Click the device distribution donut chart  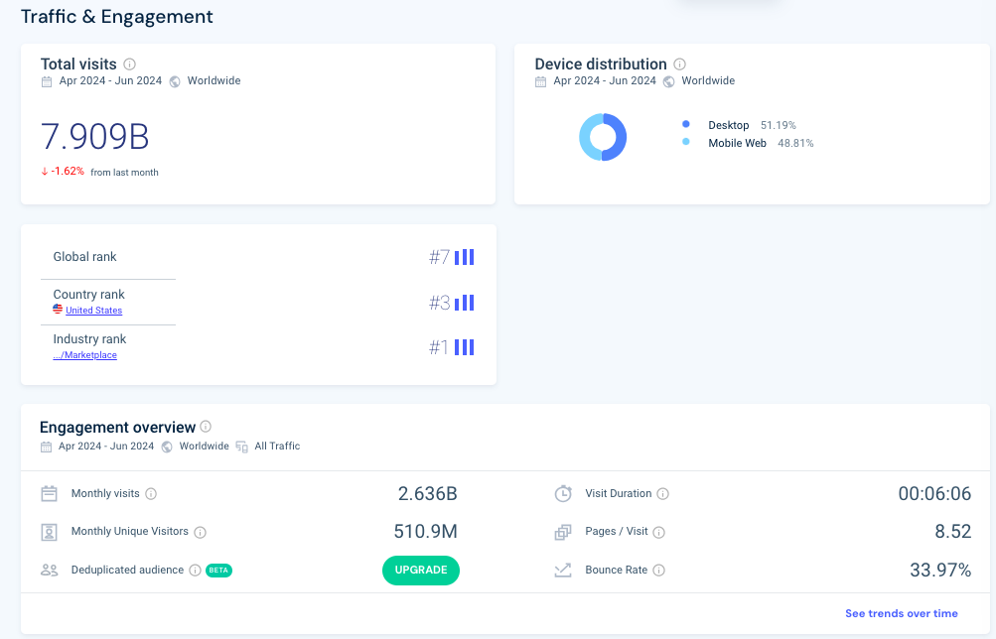603,137
